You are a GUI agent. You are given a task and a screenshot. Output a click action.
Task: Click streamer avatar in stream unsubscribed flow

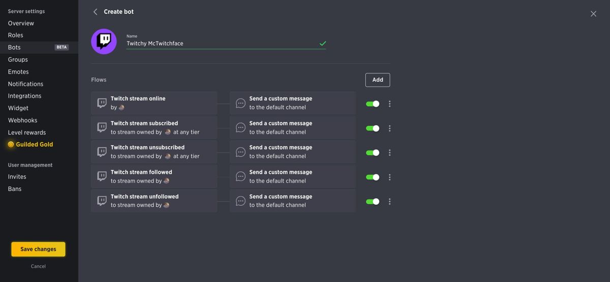[x=168, y=156]
